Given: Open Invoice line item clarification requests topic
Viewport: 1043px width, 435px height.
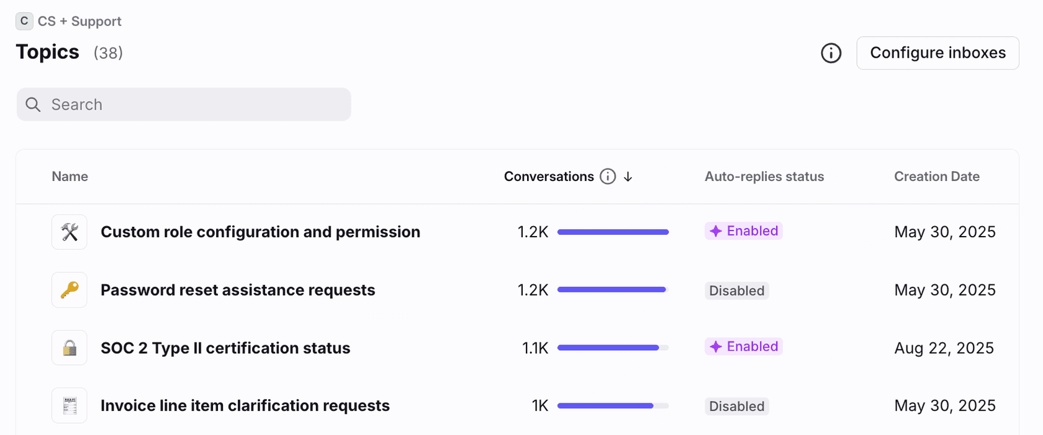Looking at the screenshot, I should (x=245, y=405).
